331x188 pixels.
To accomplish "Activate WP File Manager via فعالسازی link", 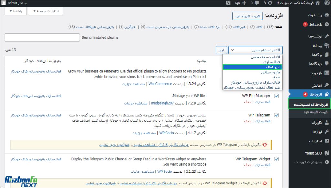I will pos(262,102).
